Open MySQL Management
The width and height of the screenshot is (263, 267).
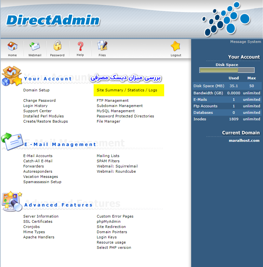[116, 111]
